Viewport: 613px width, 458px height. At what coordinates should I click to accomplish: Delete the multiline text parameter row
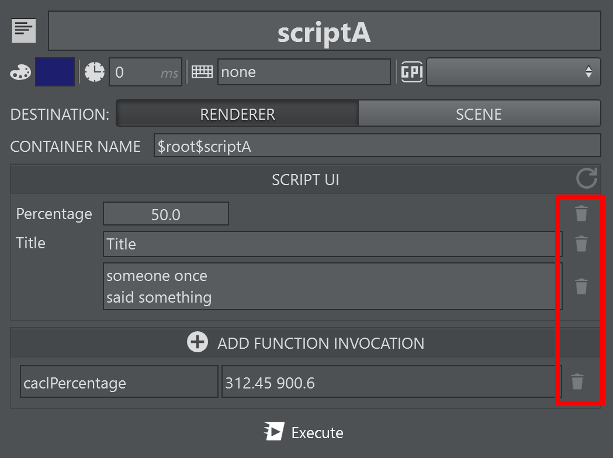[581, 286]
